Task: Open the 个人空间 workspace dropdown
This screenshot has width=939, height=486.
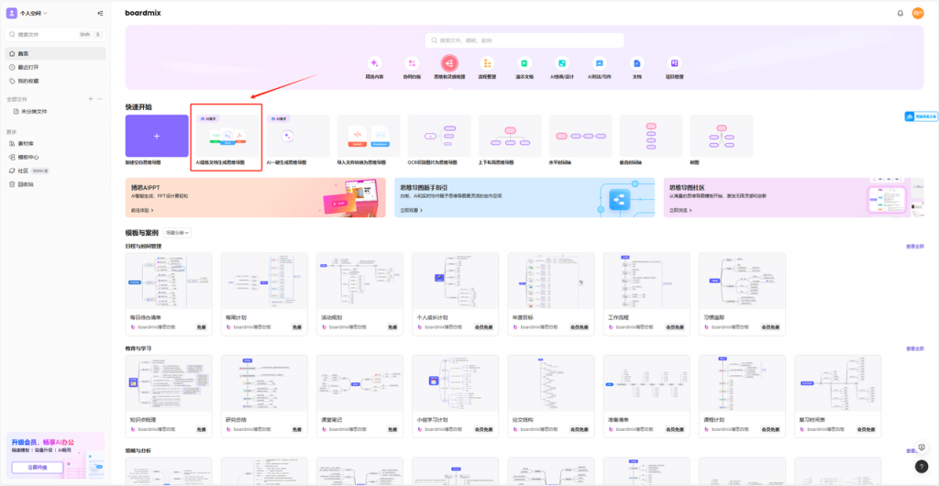Action: pyautogui.click(x=28, y=13)
